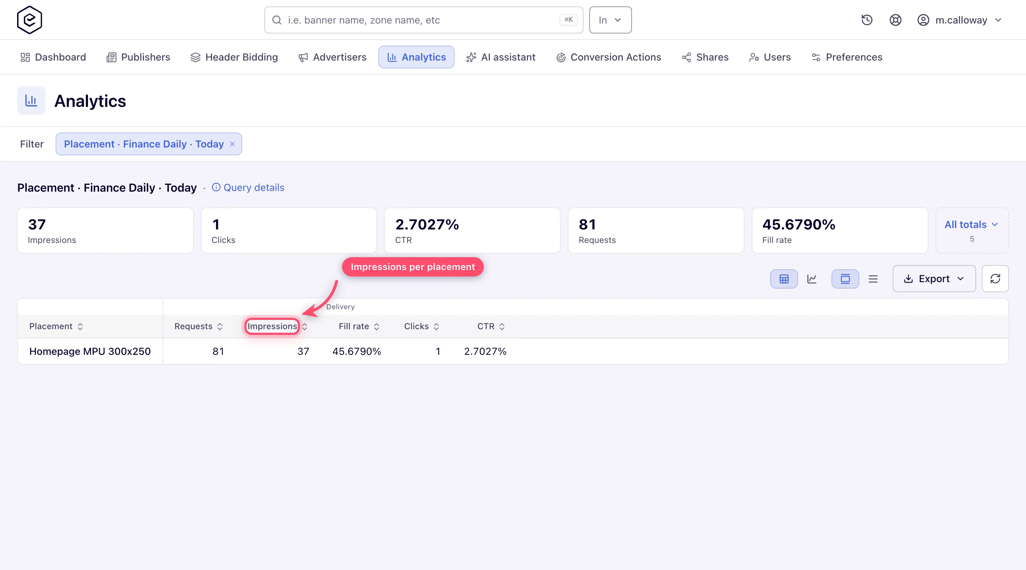Sort by Clicks column arrows
Screen dimensions: 1026x570
[436, 327]
